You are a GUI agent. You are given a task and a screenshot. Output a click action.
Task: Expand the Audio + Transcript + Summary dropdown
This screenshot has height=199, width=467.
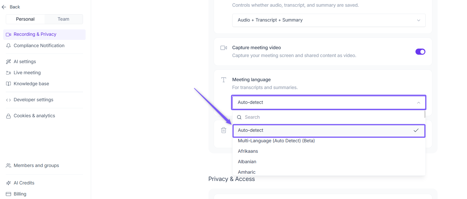[328, 20]
